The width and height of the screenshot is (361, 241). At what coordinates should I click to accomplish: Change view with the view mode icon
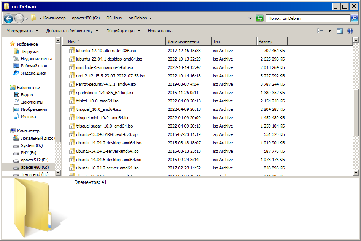coord(320,31)
